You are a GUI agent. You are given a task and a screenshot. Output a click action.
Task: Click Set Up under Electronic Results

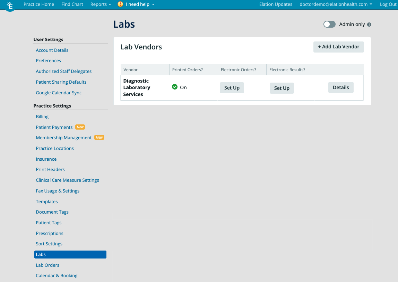click(x=282, y=88)
